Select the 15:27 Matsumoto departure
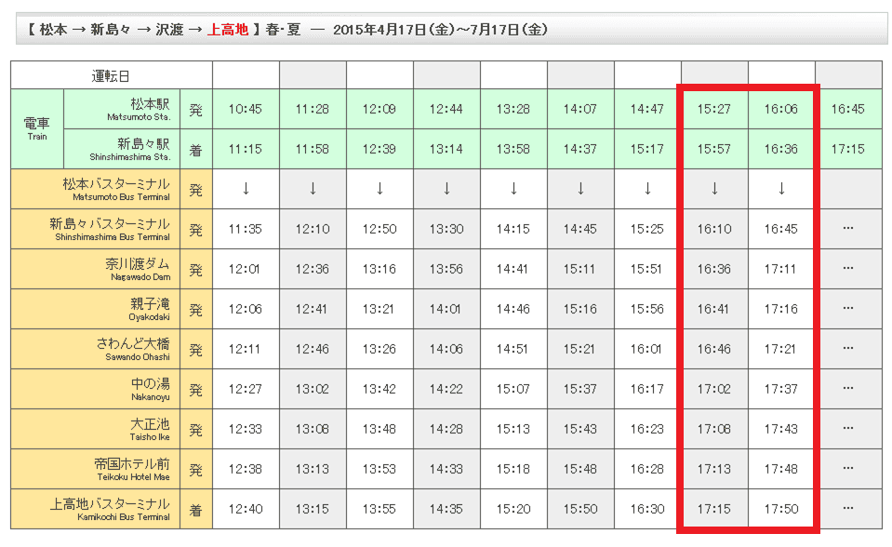 click(x=714, y=109)
